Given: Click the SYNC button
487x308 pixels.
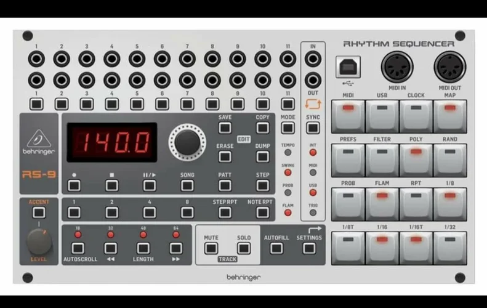Looking at the screenshot, I should 313,128.
